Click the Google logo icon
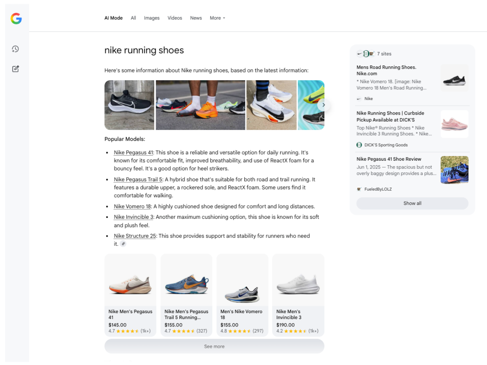This screenshot has height=365, width=487. click(16, 18)
